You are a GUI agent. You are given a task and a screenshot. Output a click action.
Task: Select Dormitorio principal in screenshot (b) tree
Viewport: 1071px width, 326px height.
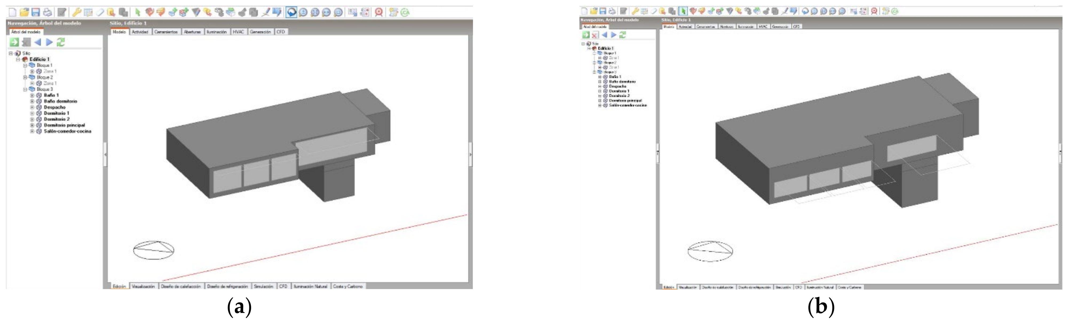[625, 101]
